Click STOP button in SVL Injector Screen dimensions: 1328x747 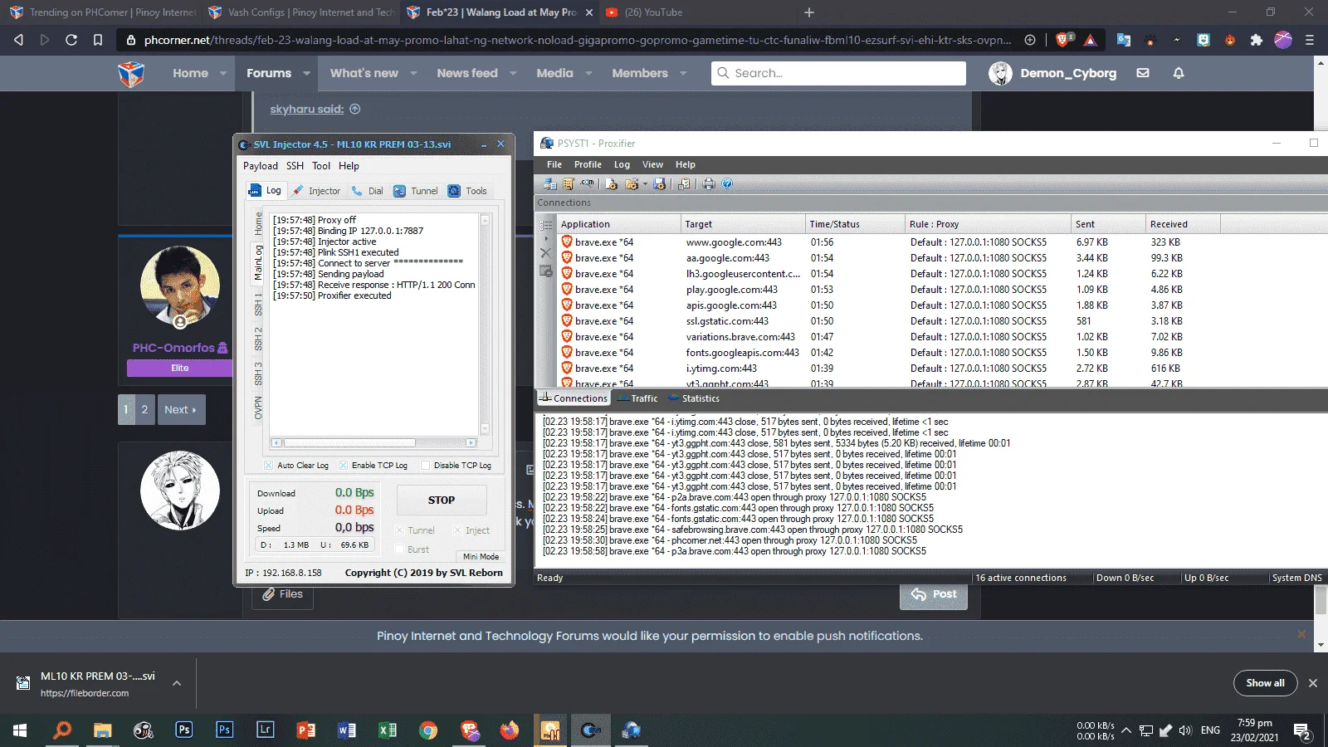(x=442, y=500)
